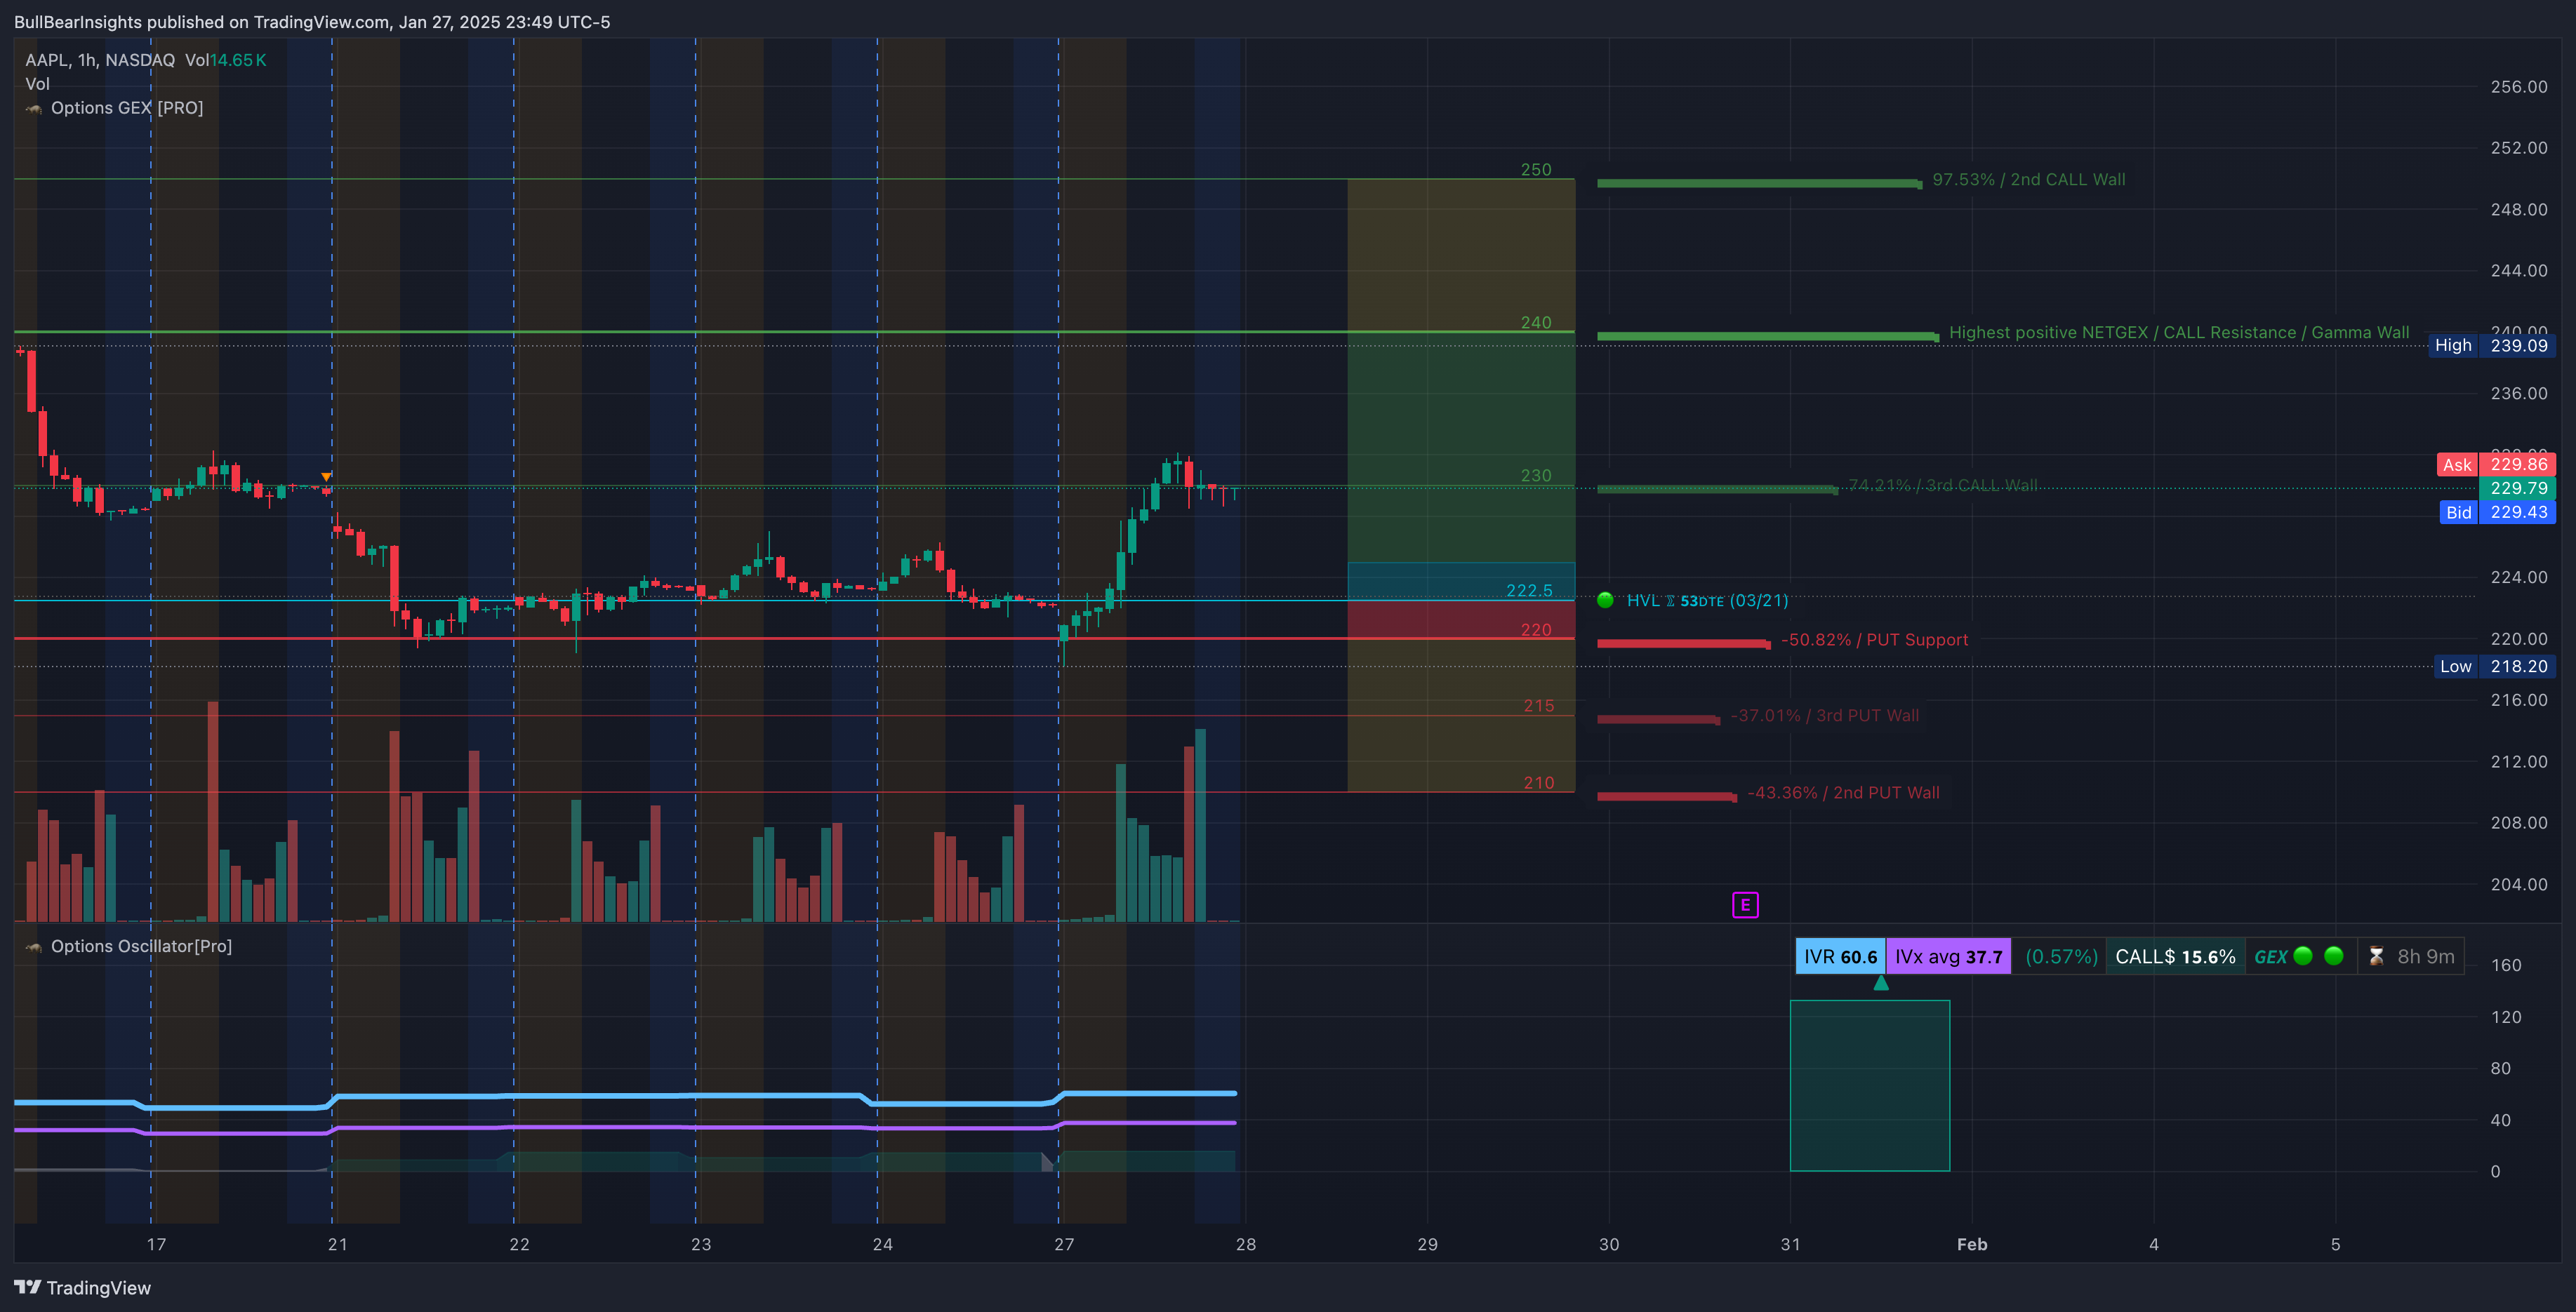Screen dimensions: 2576x1312
Task: Click the Options GEX indicator icon
Action: [34, 108]
